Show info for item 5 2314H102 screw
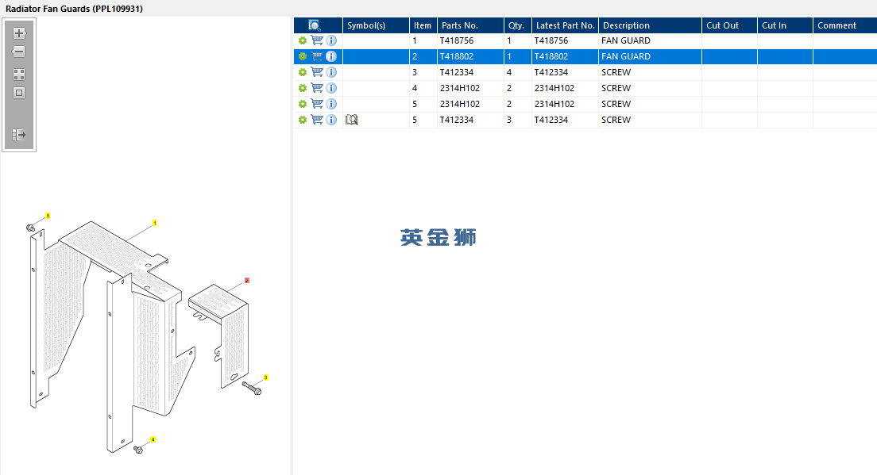The height and width of the screenshot is (475, 877). (332, 104)
